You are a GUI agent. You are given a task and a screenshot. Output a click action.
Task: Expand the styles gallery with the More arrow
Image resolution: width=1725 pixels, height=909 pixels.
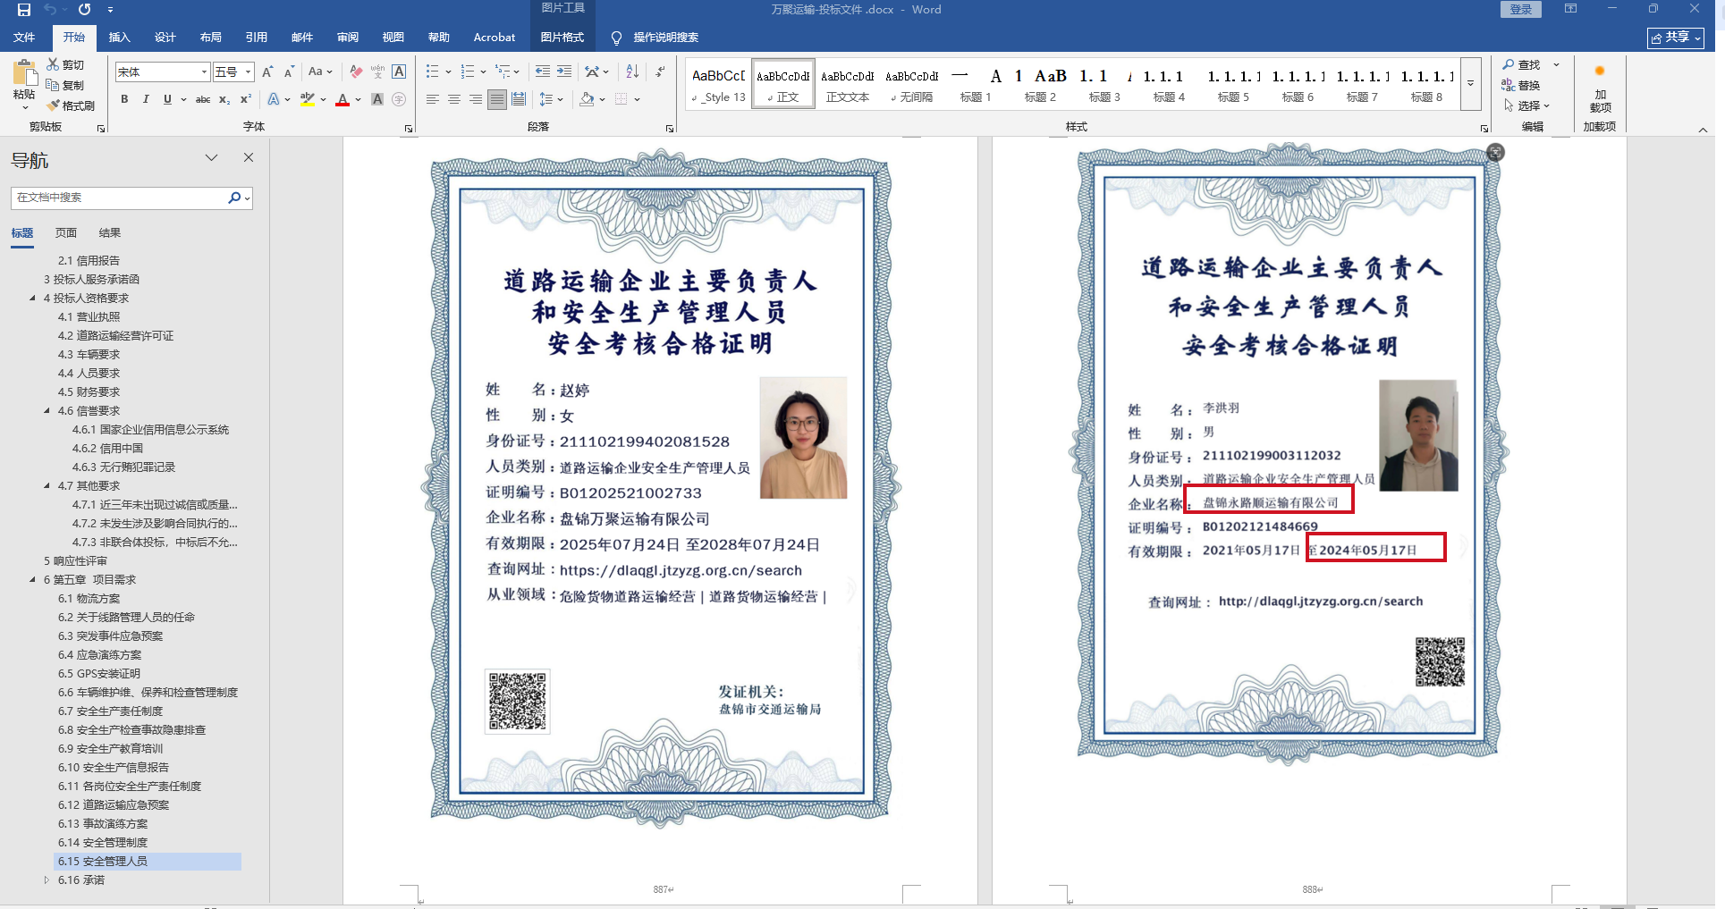(1471, 84)
